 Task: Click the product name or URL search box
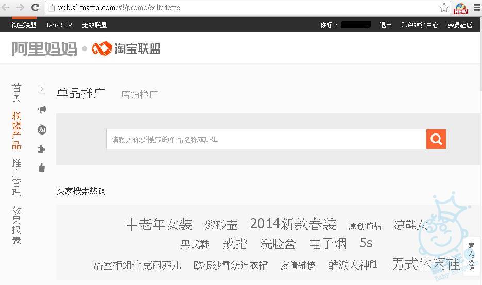point(266,139)
